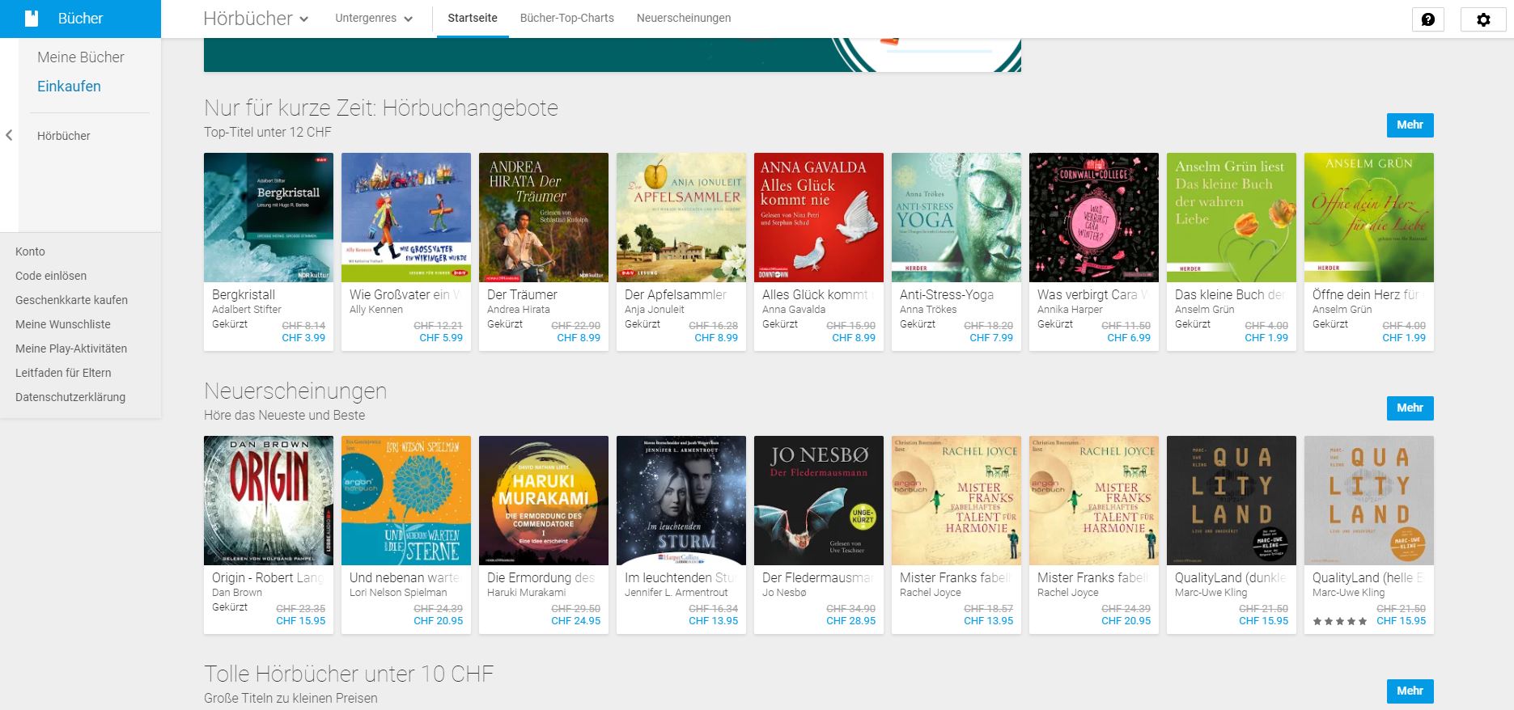Open Meine Play-Aktivitäten link
Image resolution: width=1514 pixels, height=710 pixels.
71,349
